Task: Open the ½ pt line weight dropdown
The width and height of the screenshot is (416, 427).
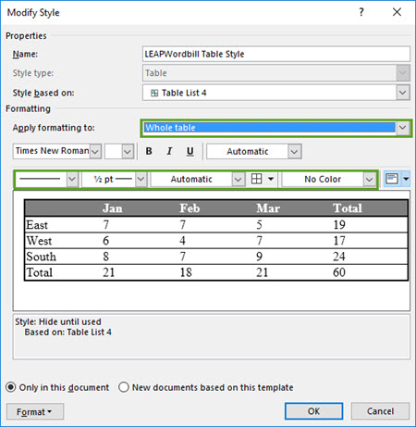Action: (141, 179)
